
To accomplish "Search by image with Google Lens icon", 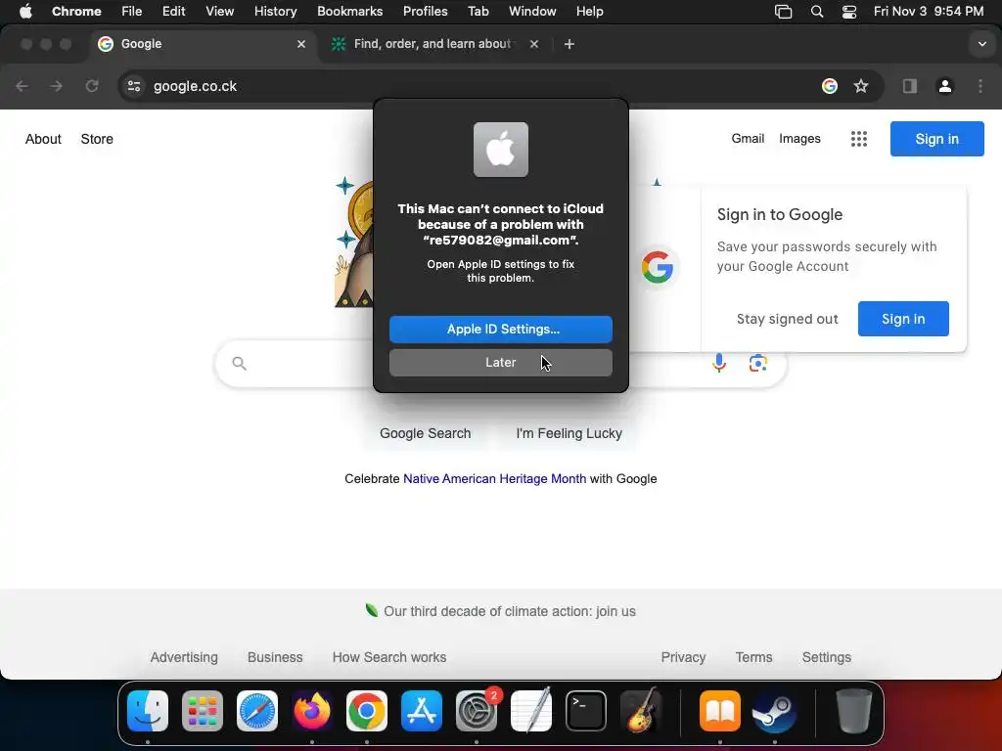I will pyautogui.click(x=758, y=363).
